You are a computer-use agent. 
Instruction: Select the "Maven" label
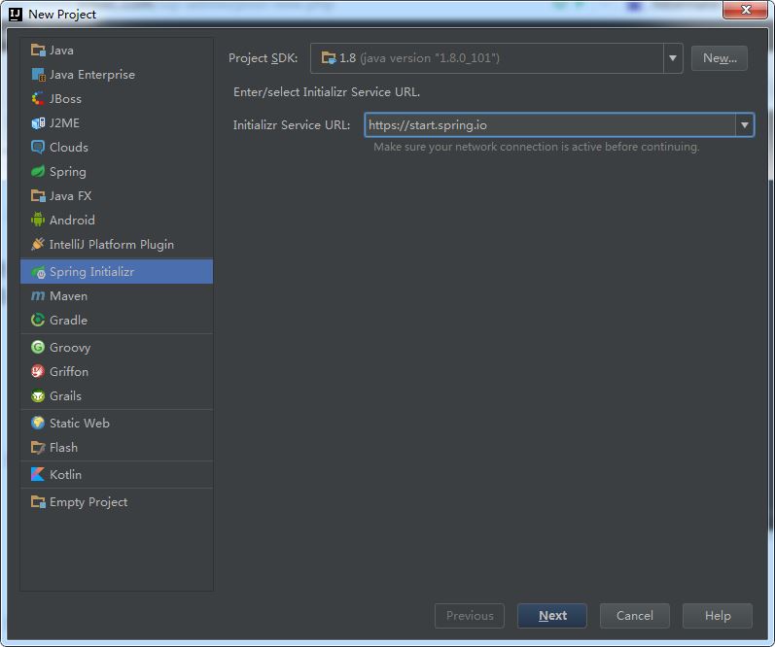click(x=68, y=296)
